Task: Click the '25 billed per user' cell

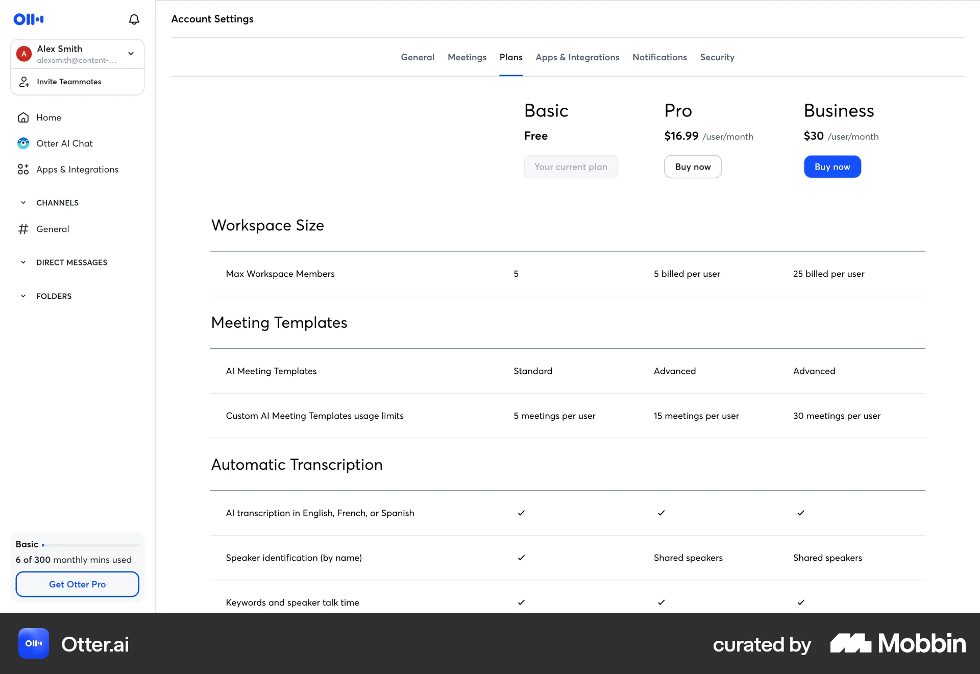Action: (828, 274)
